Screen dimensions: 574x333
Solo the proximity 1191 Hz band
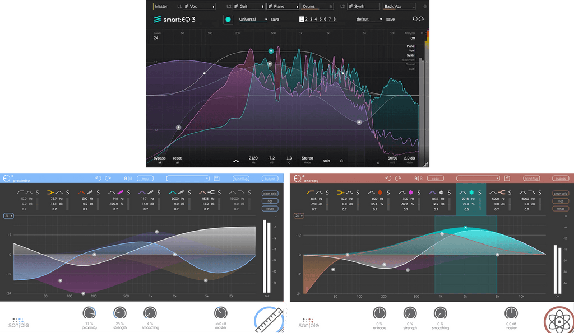[159, 193]
